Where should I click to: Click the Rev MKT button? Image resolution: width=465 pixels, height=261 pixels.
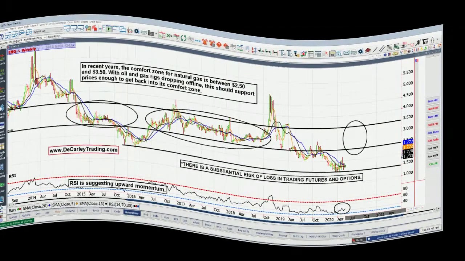point(433,156)
